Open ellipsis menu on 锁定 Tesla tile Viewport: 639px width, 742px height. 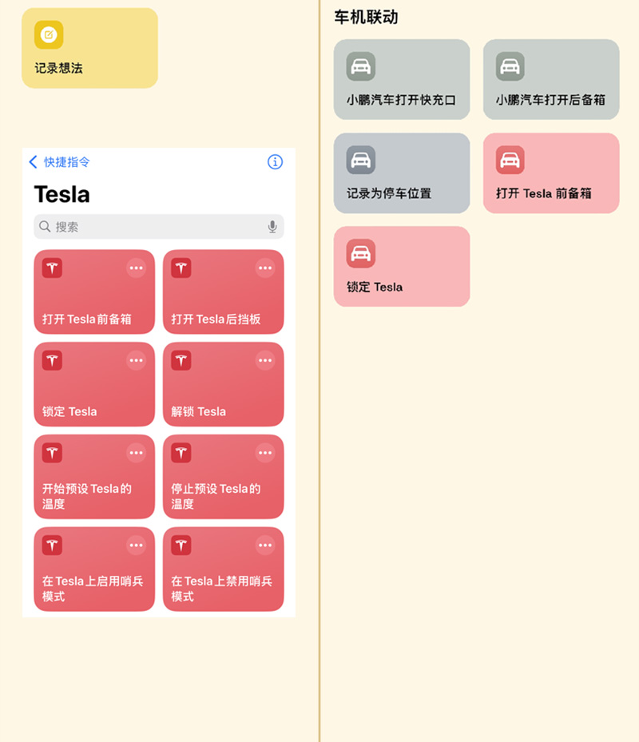[137, 360]
